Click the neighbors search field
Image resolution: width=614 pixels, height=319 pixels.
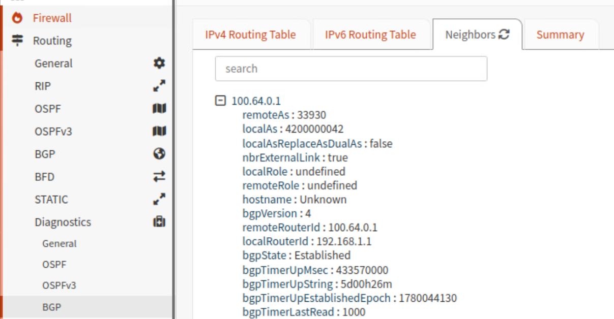[x=351, y=69]
